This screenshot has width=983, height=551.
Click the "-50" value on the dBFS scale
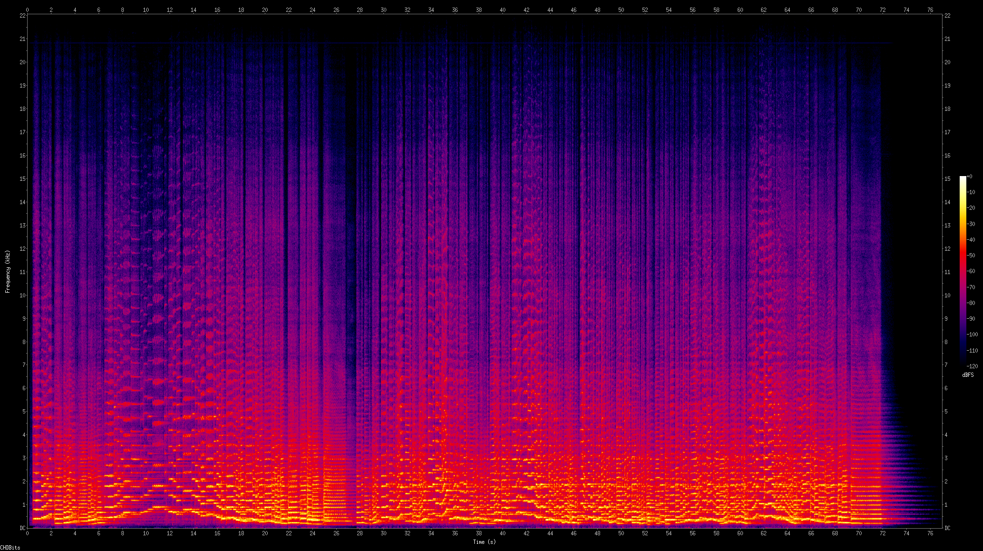click(x=971, y=256)
